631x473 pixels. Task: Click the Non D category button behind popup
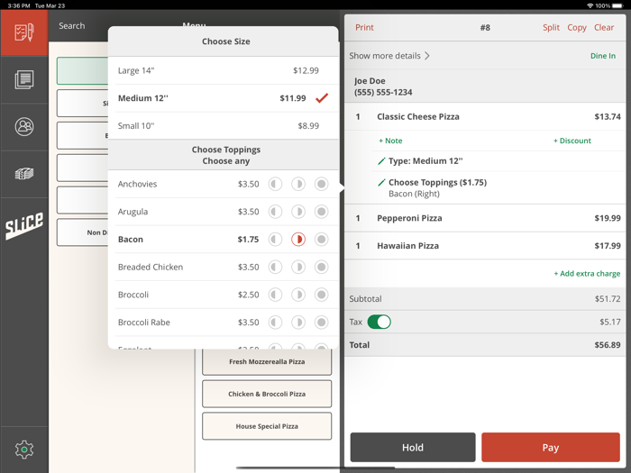click(x=83, y=232)
